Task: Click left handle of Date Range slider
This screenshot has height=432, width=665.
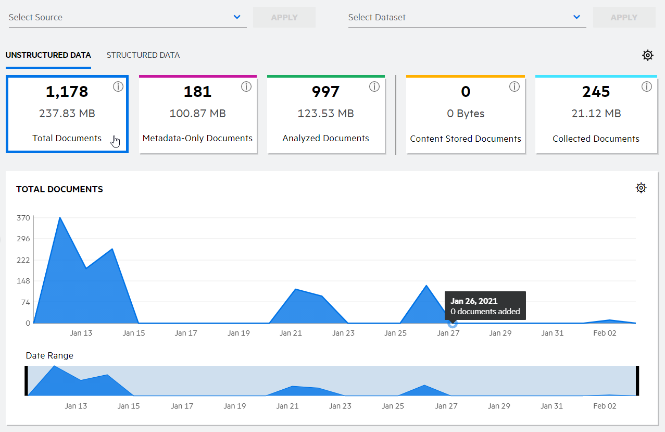Action: tap(26, 381)
